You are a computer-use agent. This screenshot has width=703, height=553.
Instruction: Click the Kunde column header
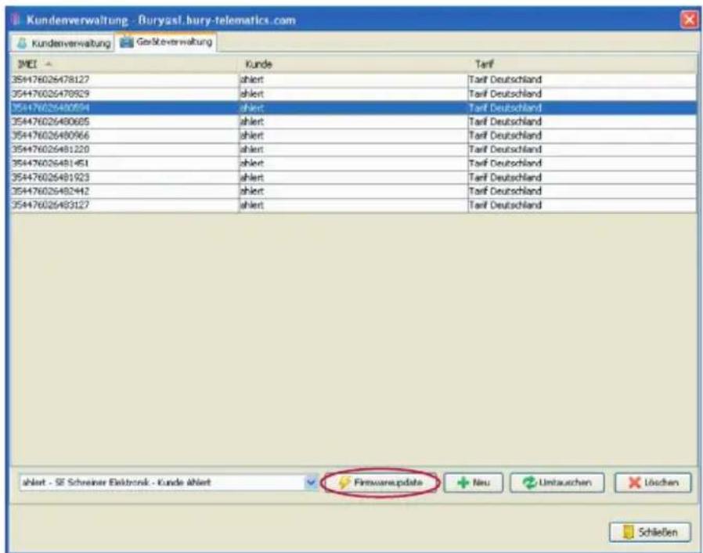click(x=353, y=64)
